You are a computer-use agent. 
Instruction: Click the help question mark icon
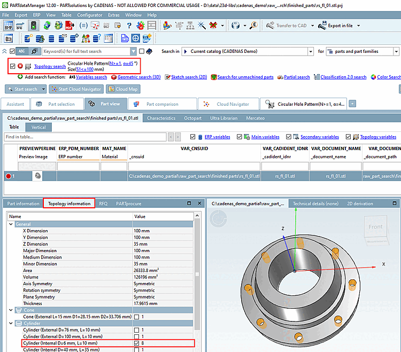pyautogui.click(x=129, y=25)
